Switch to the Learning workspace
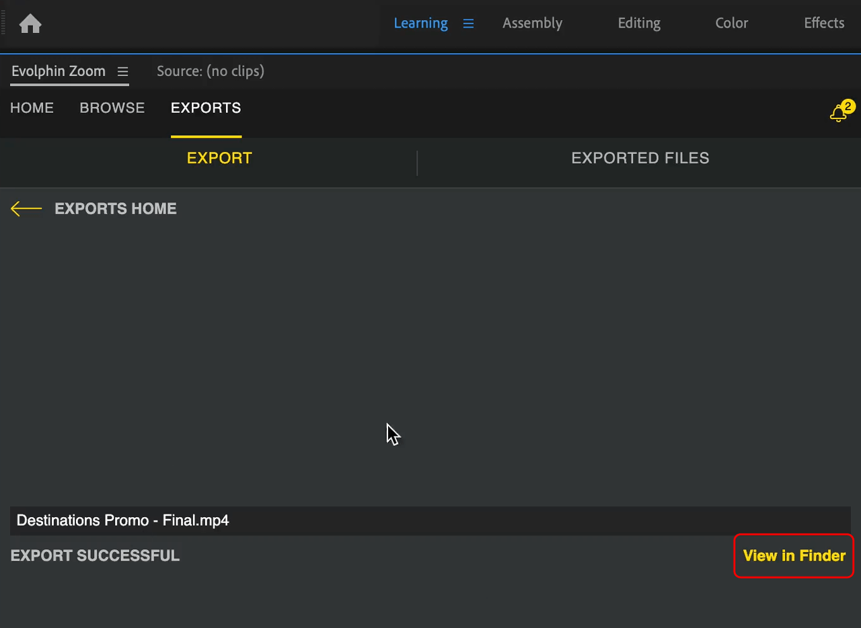This screenshot has height=628, width=861. (x=420, y=24)
